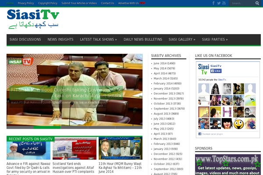Focus the Search input field
Viewport: 263px width, 175px height.
[242, 3]
